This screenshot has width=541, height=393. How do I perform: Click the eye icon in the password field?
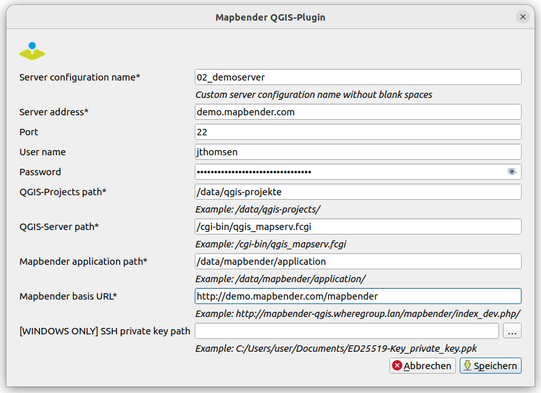[512, 171]
